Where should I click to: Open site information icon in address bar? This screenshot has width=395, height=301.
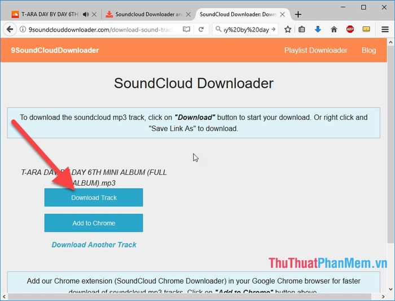pyautogui.click(x=23, y=29)
